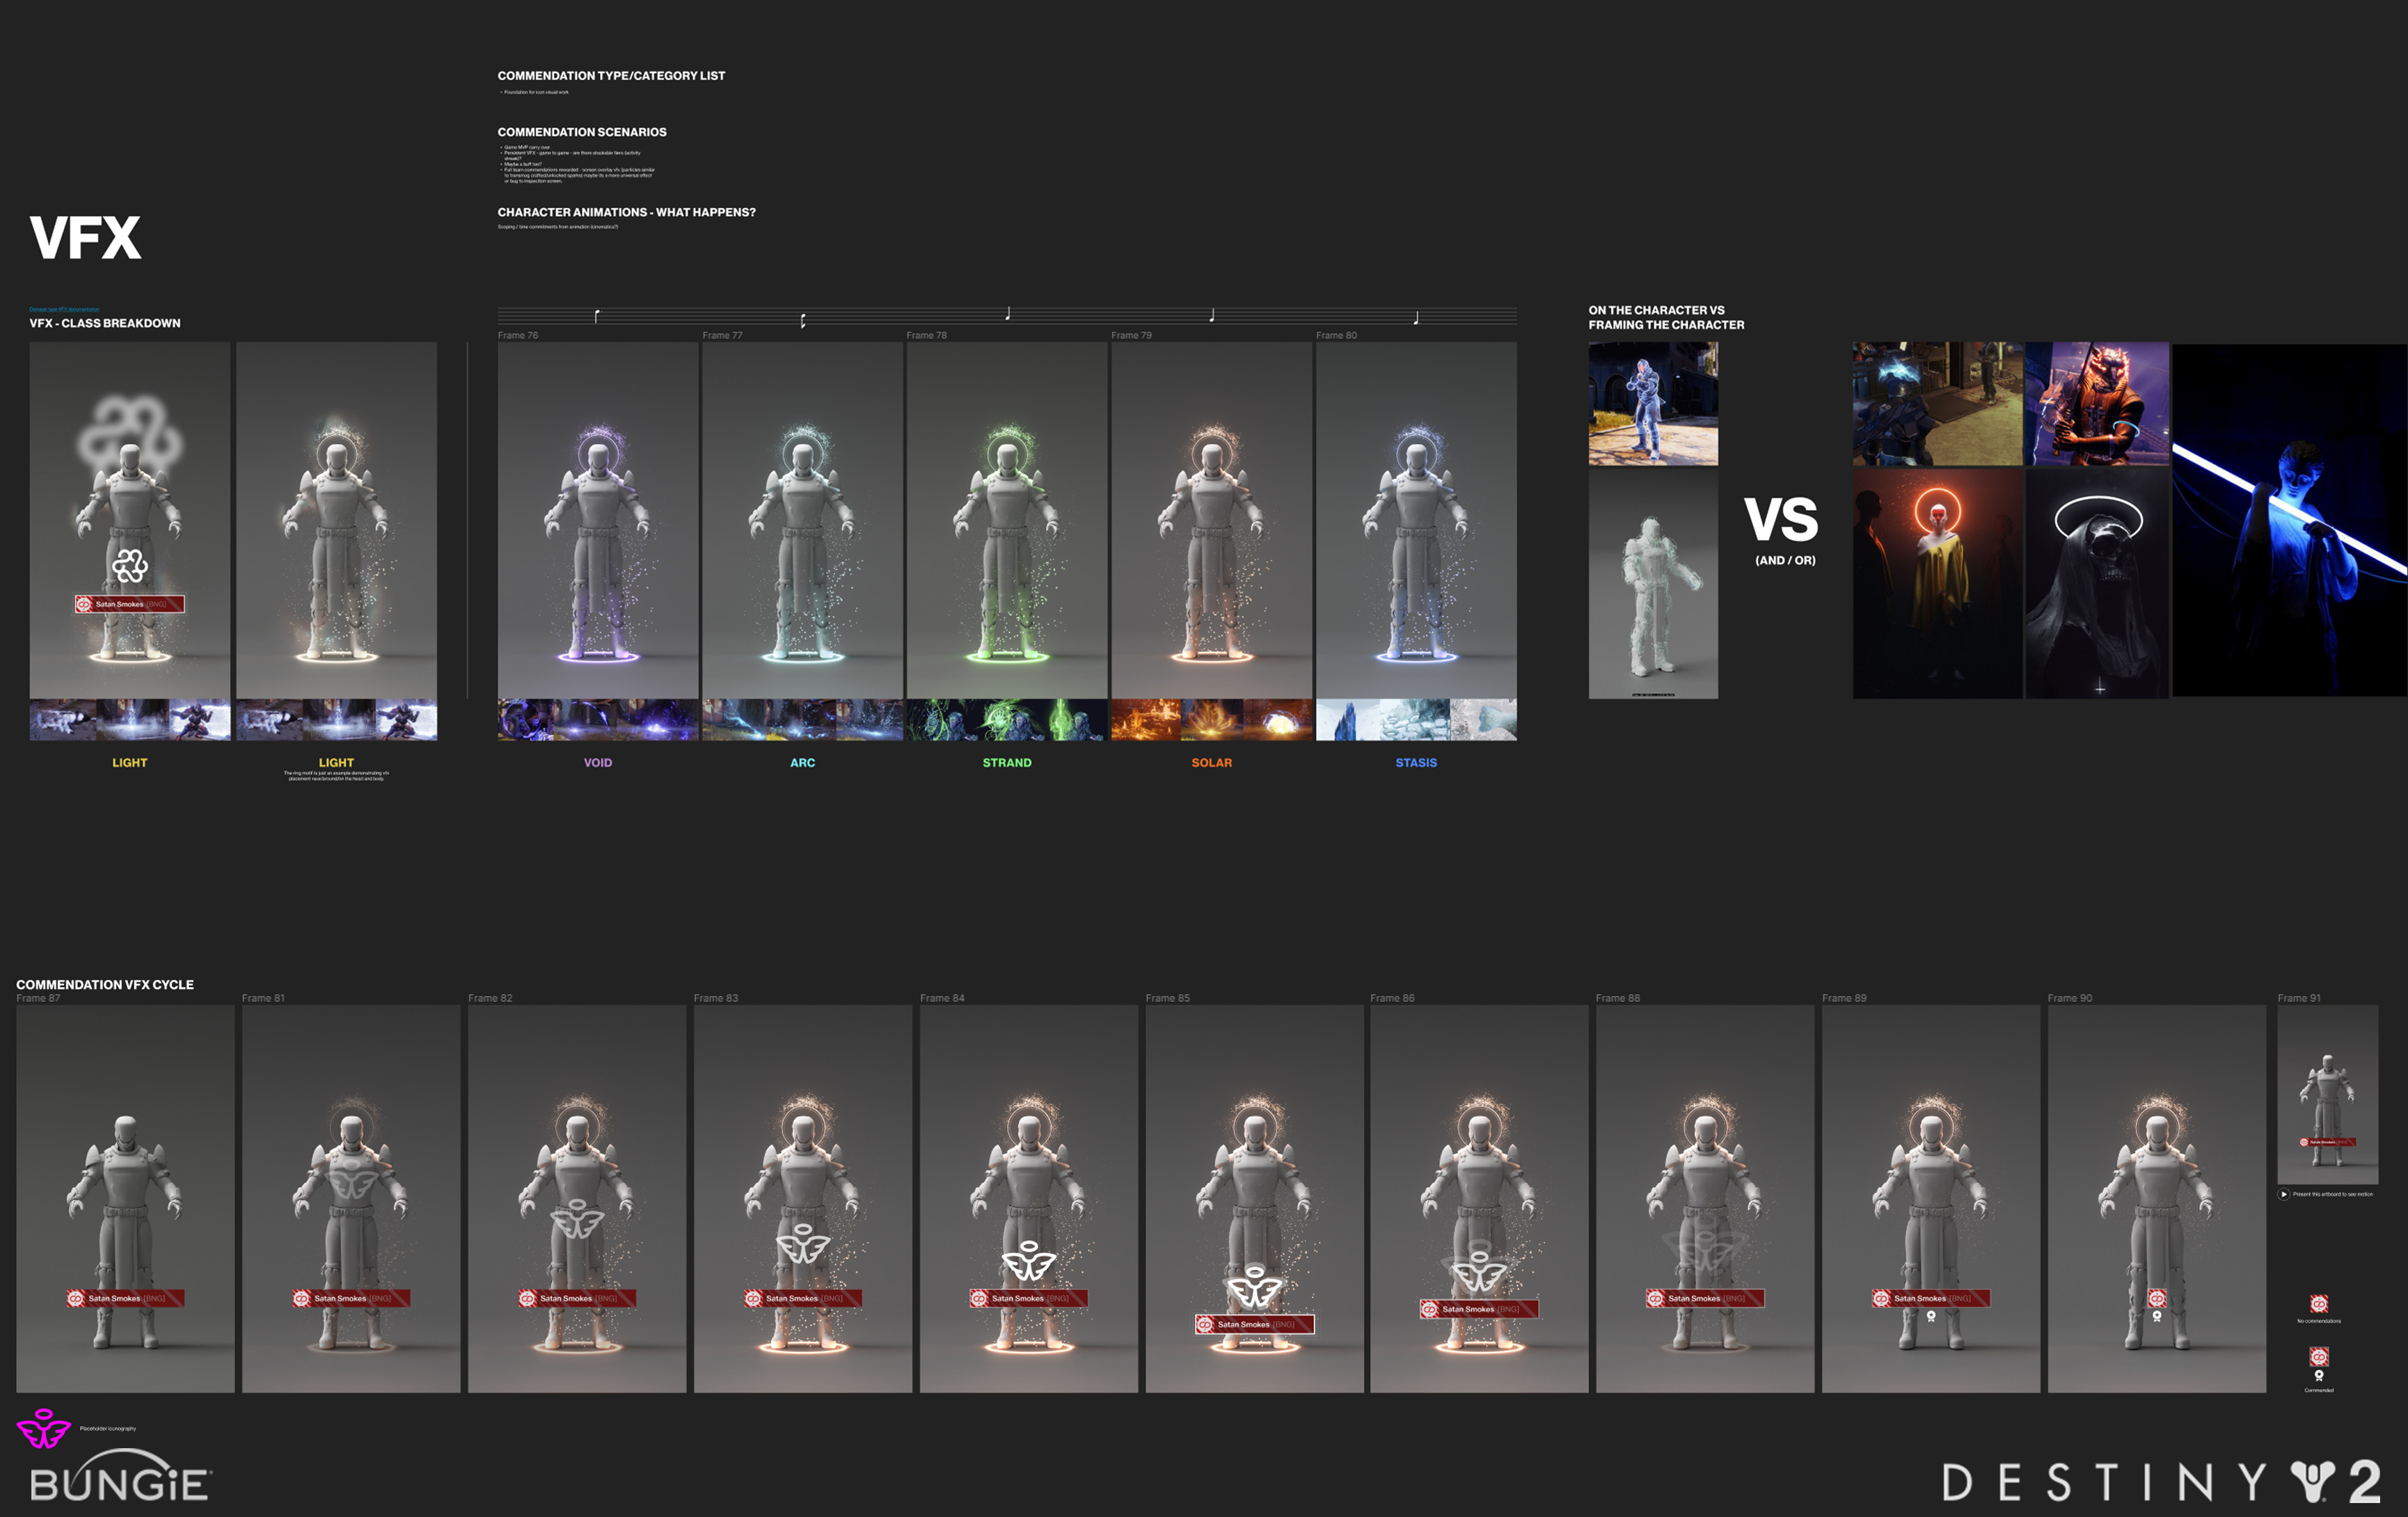Image resolution: width=2408 pixels, height=1517 pixels.
Task: Click the 'Frame 88' label
Action: click(1618, 998)
